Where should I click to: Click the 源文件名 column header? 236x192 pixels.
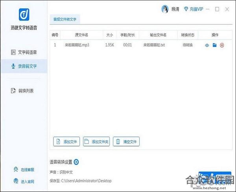point(81,35)
